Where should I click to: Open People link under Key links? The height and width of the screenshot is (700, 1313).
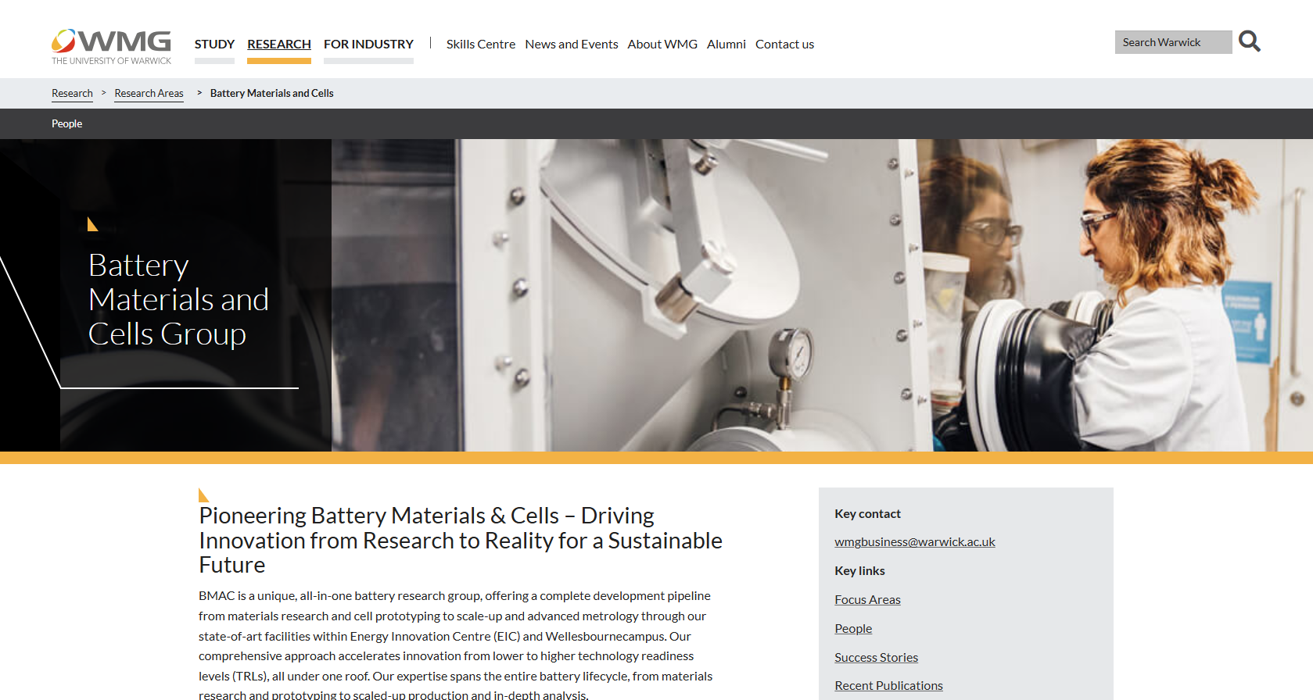tap(852, 628)
